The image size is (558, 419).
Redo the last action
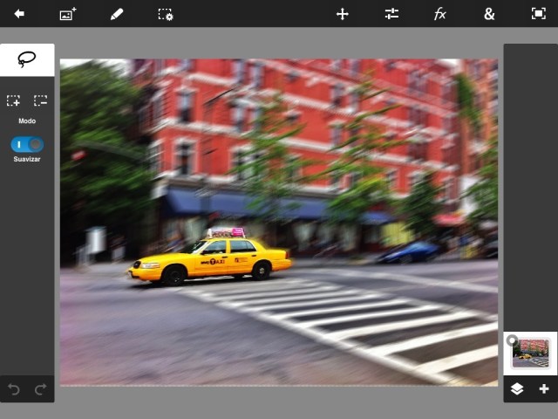click(40, 388)
